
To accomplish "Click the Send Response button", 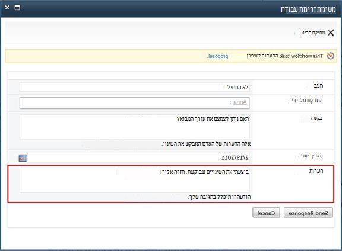I will [308, 213].
